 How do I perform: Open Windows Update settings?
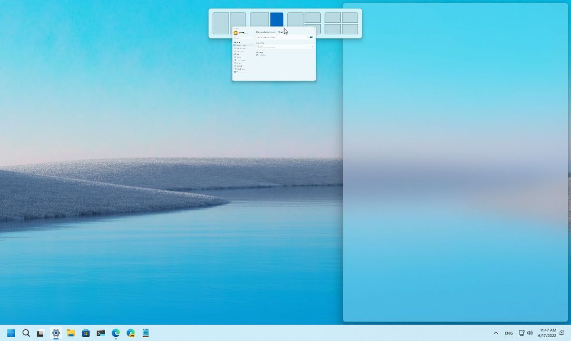pyautogui.click(x=241, y=72)
